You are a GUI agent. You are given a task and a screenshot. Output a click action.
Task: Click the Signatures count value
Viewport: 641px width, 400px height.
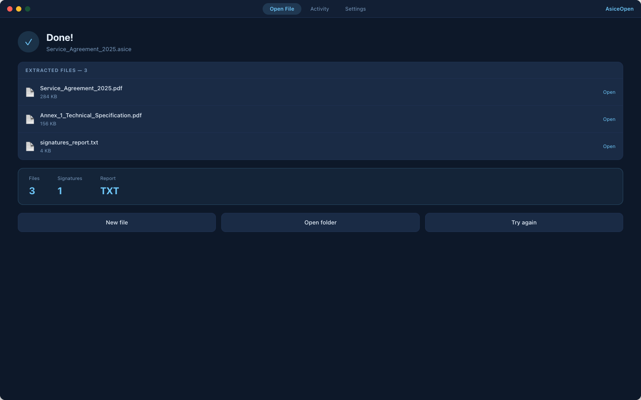(x=60, y=191)
